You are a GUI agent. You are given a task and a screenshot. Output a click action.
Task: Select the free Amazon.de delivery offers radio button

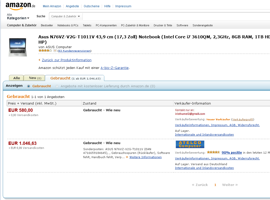click(57, 86)
